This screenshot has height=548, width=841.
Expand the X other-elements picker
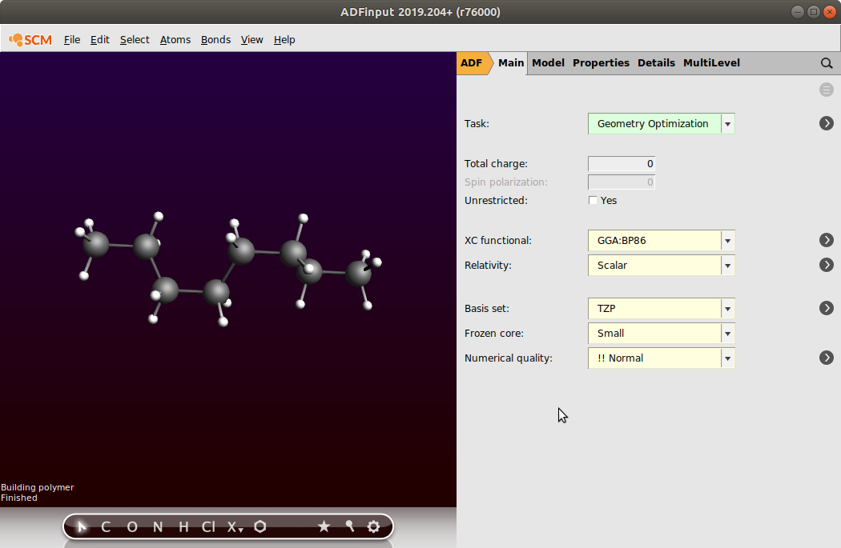click(234, 526)
